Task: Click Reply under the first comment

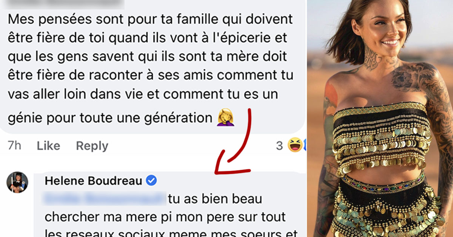Action: pos(92,146)
